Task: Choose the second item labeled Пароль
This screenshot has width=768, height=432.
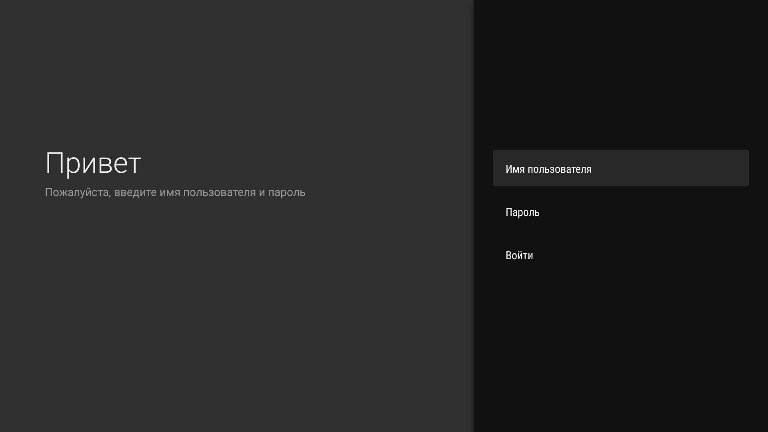Action: [x=620, y=212]
